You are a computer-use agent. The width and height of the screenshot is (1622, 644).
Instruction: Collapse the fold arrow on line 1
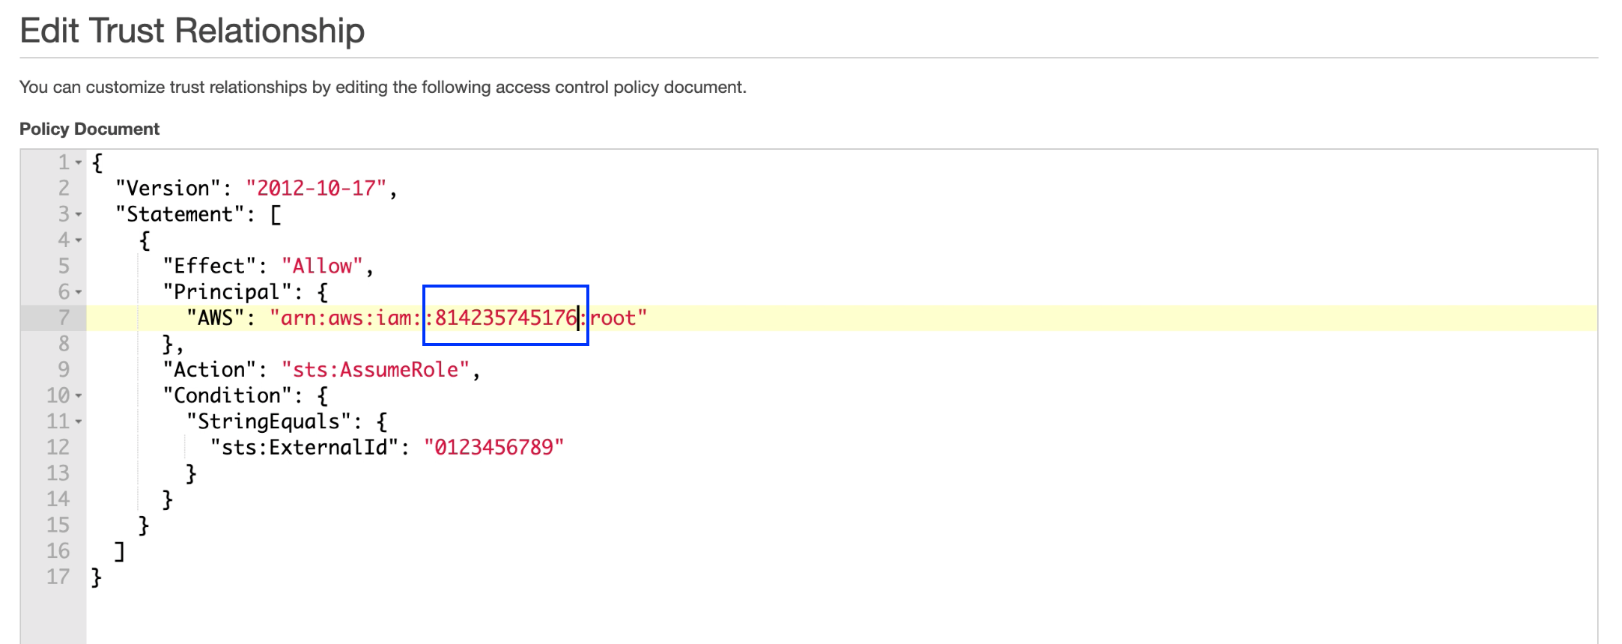pyautogui.click(x=78, y=162)
